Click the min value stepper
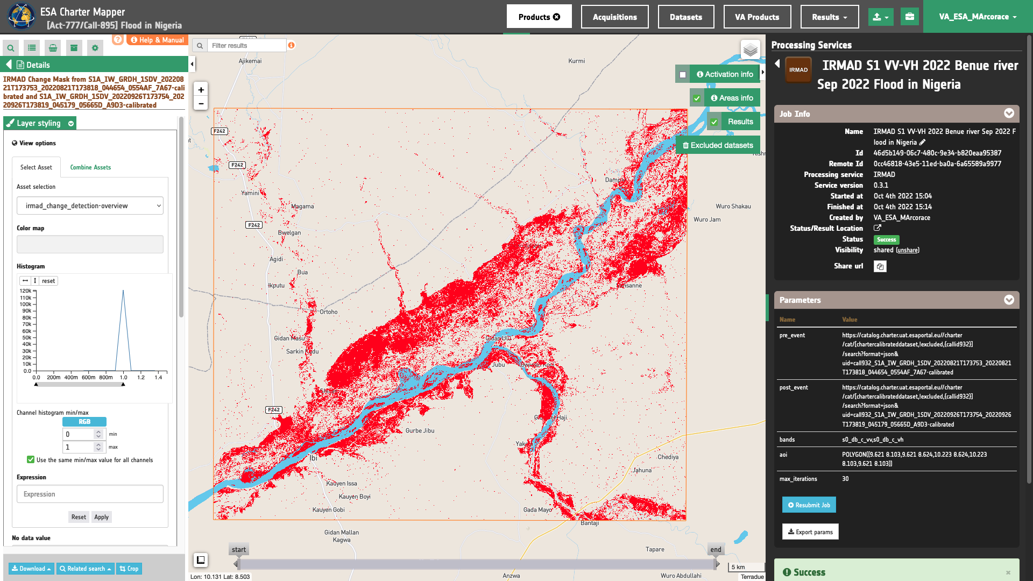 98,434
